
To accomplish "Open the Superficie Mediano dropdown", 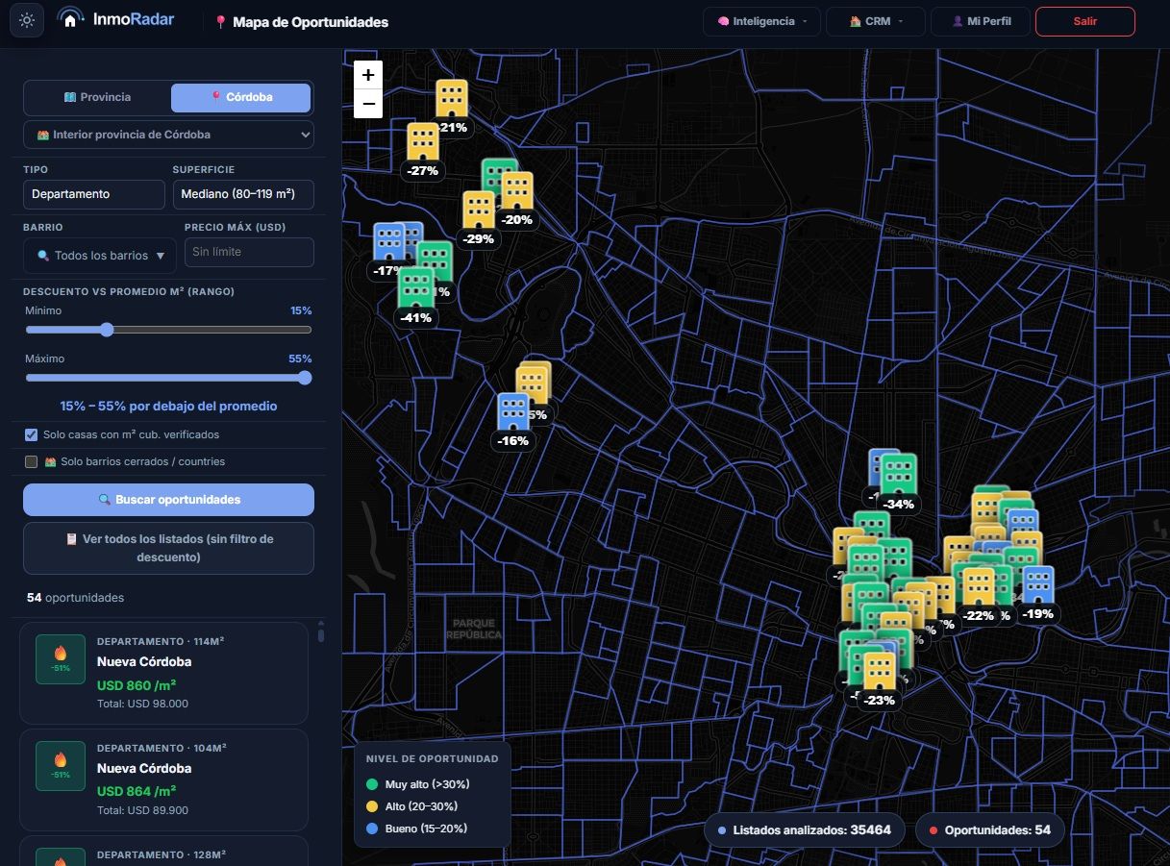I will tap(243, 194).
